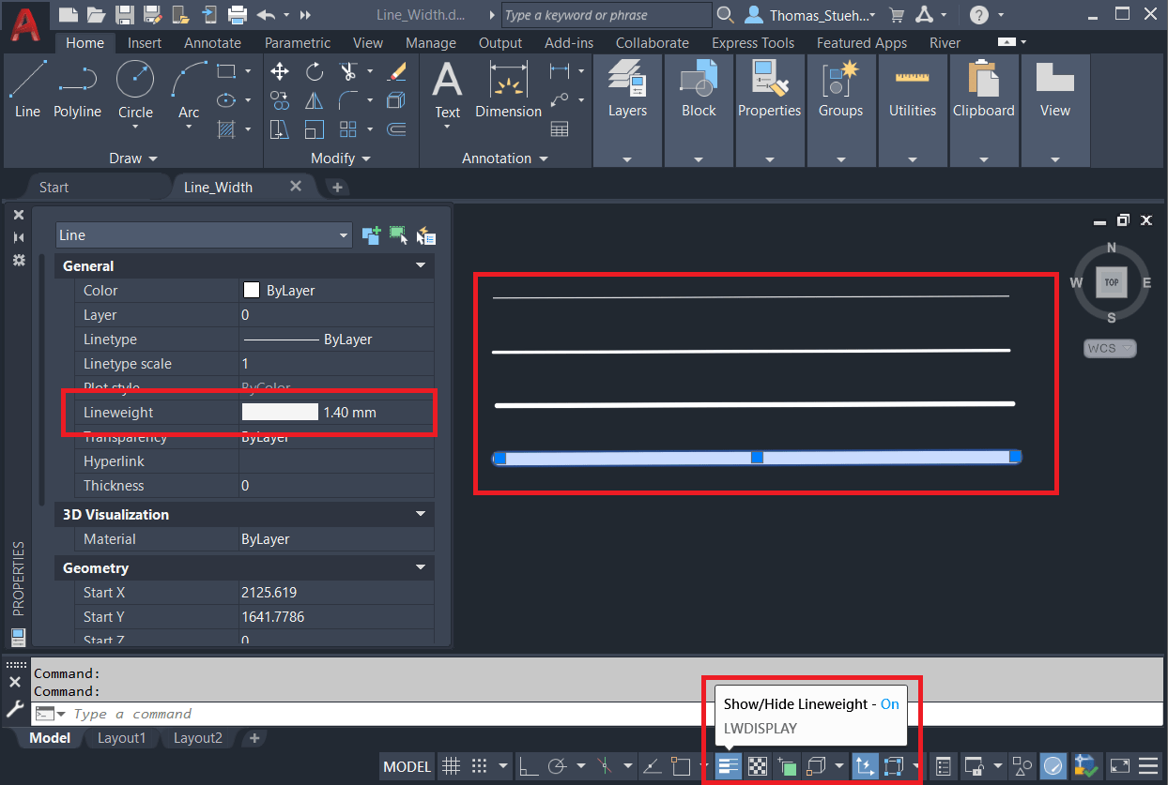Click the Save icon in quick access toolbar
This screenshot has height=785, width=1168.
coord(124,15)
